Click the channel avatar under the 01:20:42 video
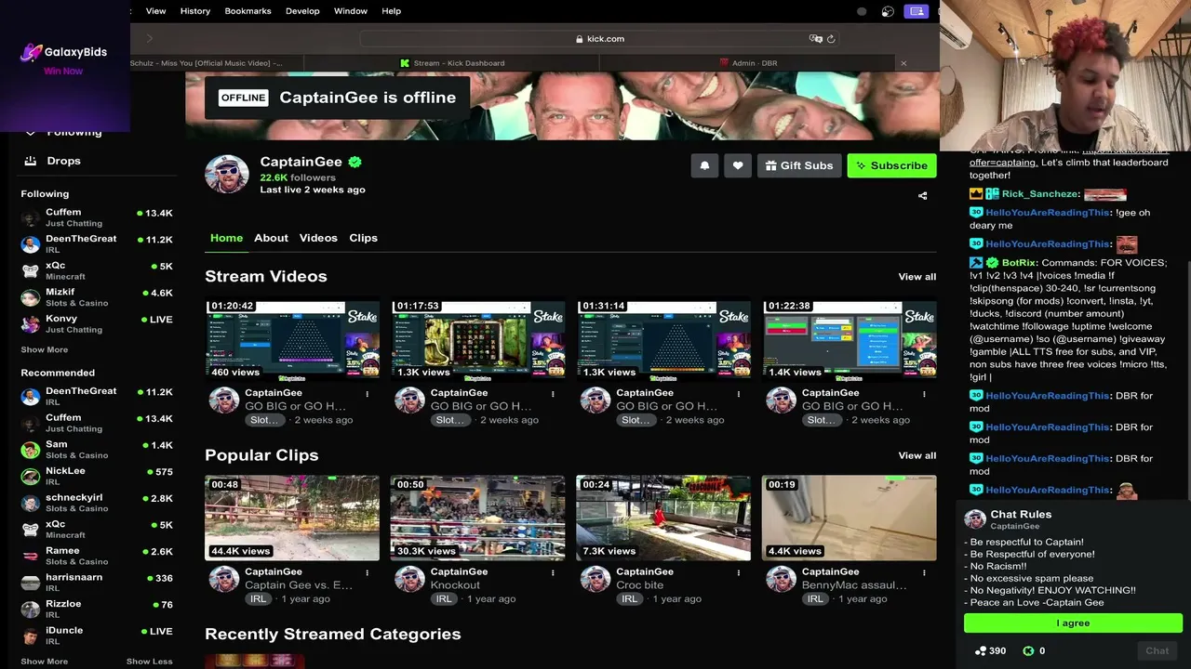1191x669 pixels. (224, 400)
